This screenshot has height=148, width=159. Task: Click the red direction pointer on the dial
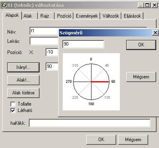click(100, 82)
